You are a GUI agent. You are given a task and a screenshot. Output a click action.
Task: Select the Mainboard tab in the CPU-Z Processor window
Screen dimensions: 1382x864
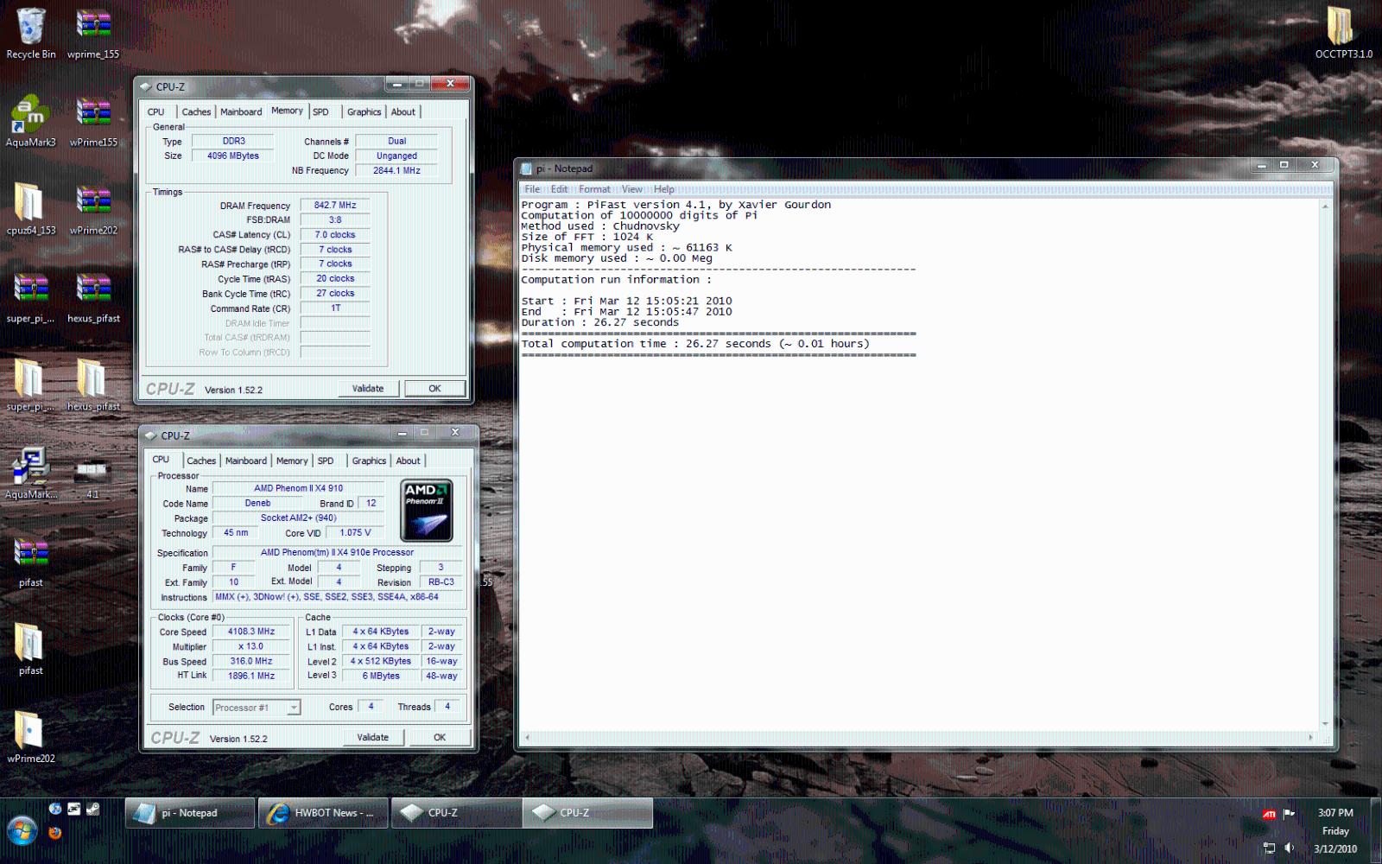pyautogui.click(x=246, y=461)
